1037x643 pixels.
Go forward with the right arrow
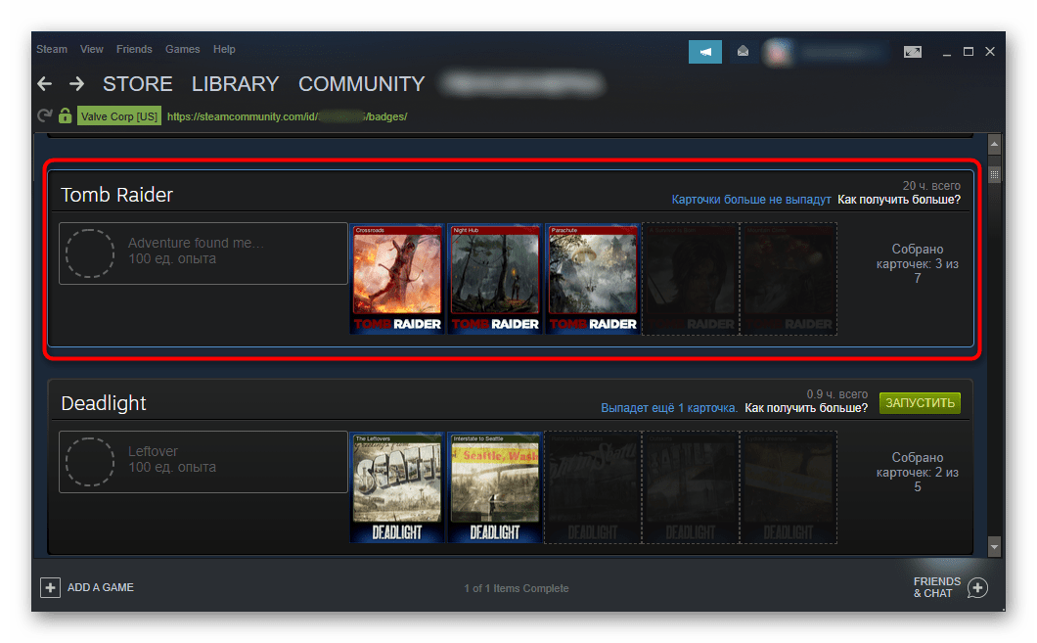tap(76, 84)
